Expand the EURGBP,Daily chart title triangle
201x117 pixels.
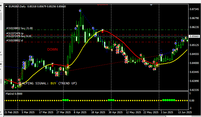6,7
